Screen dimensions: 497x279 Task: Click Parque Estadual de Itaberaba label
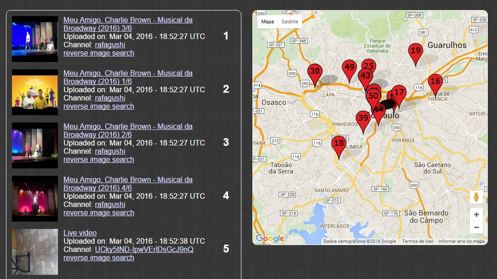tap(377, 46)
